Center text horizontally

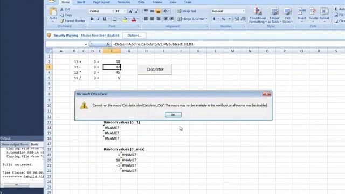(x=152, y=19)
